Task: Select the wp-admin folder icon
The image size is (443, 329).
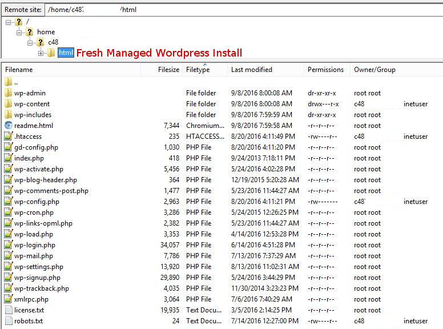Action: pyautogui.click(x=8, y=93)
